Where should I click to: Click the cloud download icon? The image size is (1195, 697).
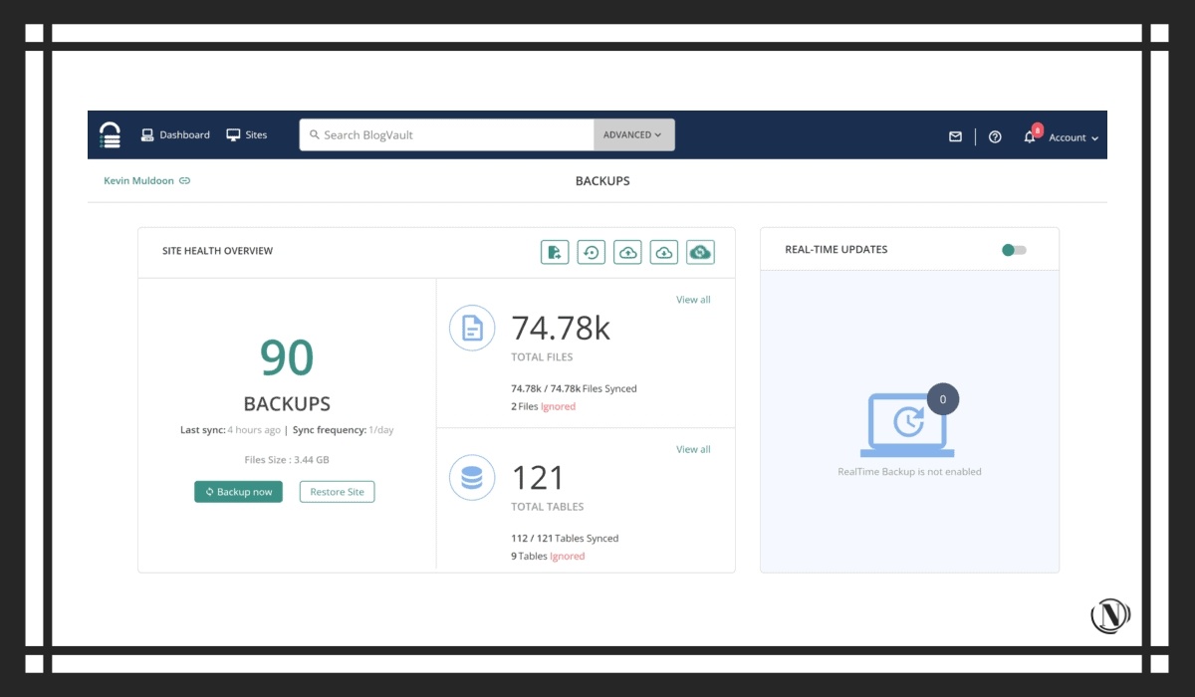[x=664, y=252]
